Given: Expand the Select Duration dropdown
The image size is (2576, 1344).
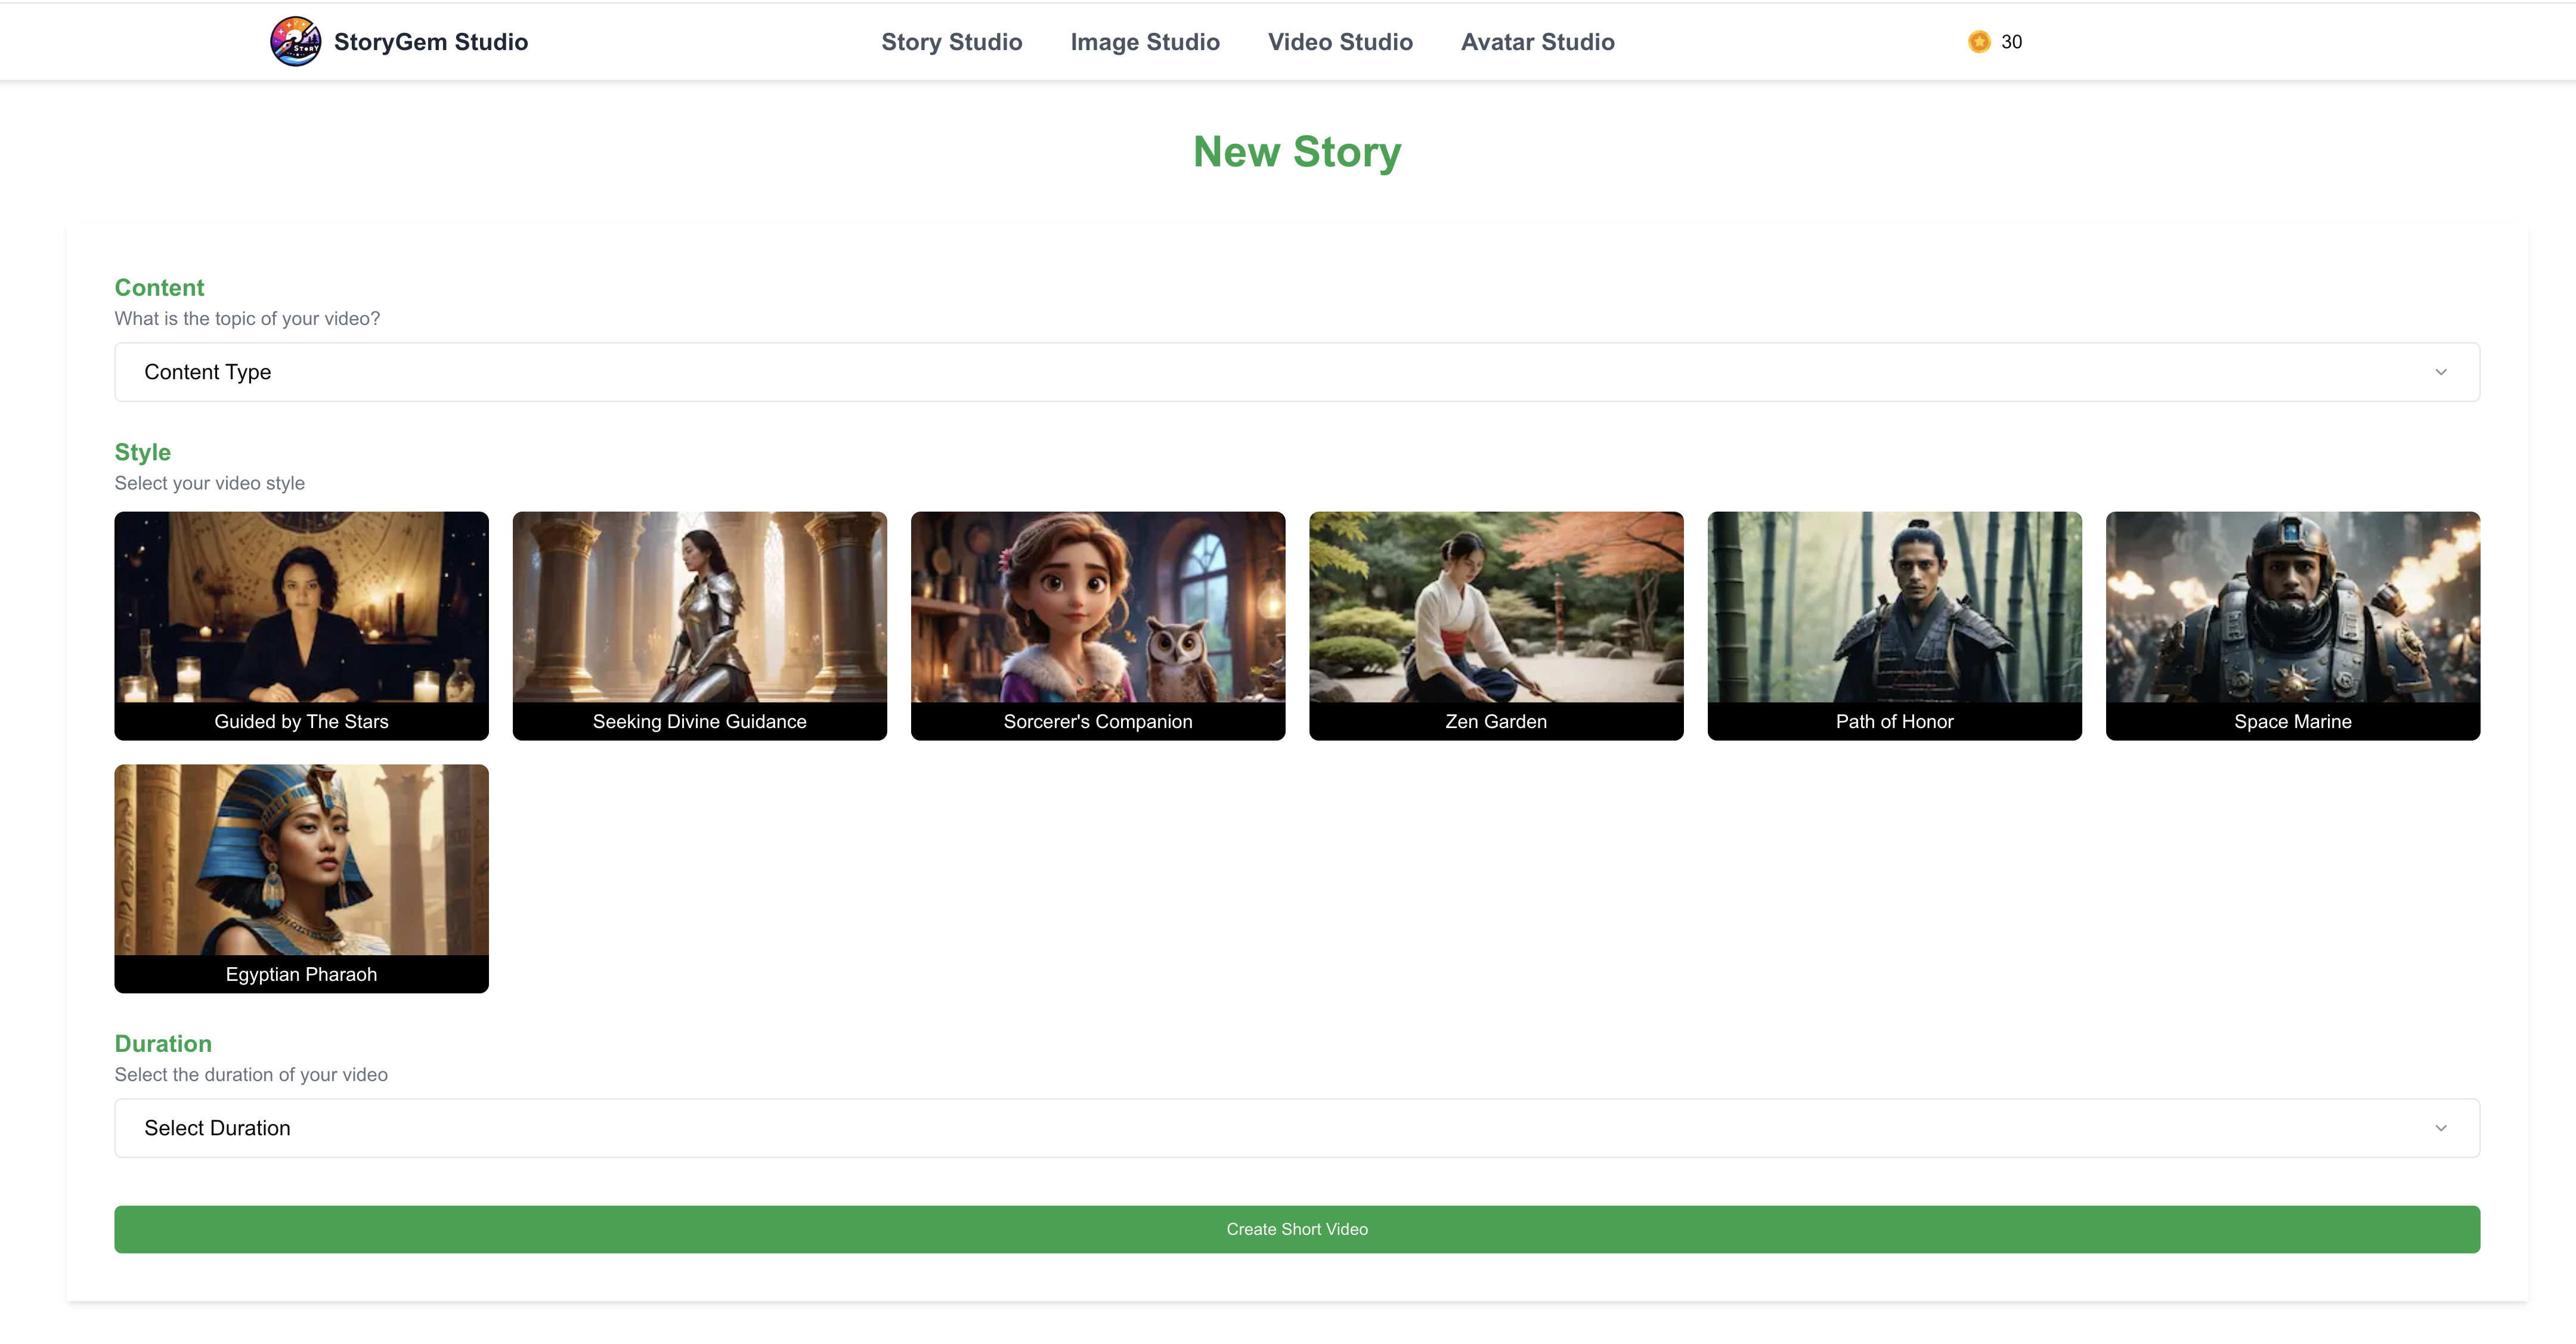Looking at the screenshot, I should pyautogui.click(x=1296, y=1128).
